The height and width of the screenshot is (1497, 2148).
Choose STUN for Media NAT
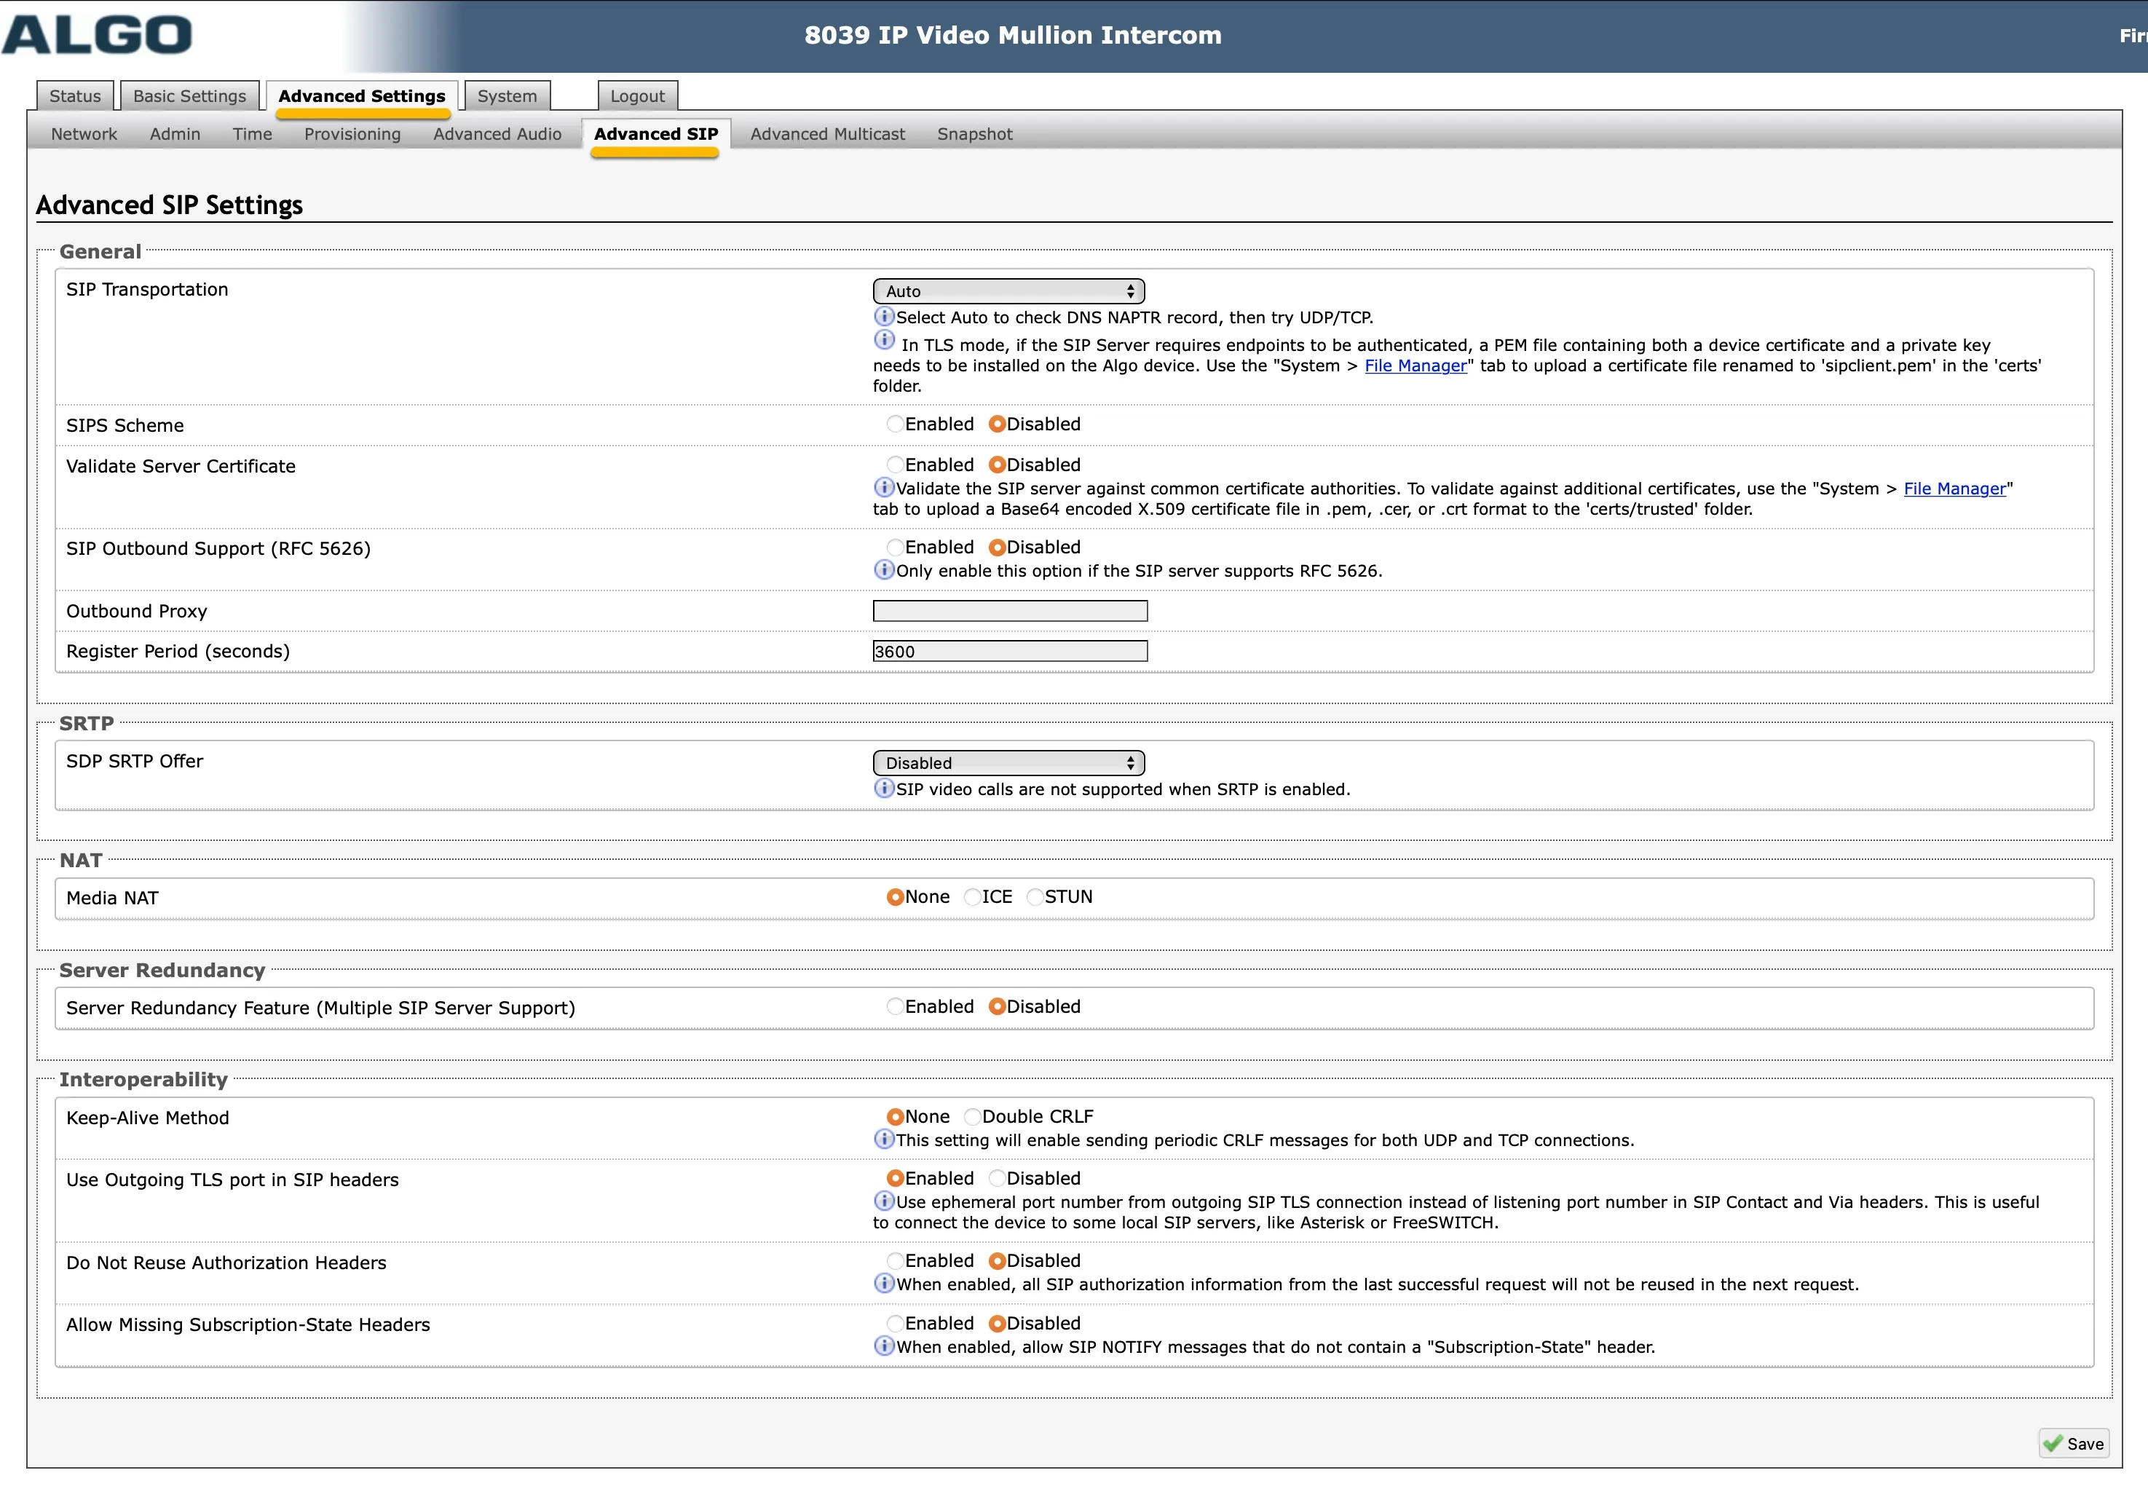tap(1035, 897)
